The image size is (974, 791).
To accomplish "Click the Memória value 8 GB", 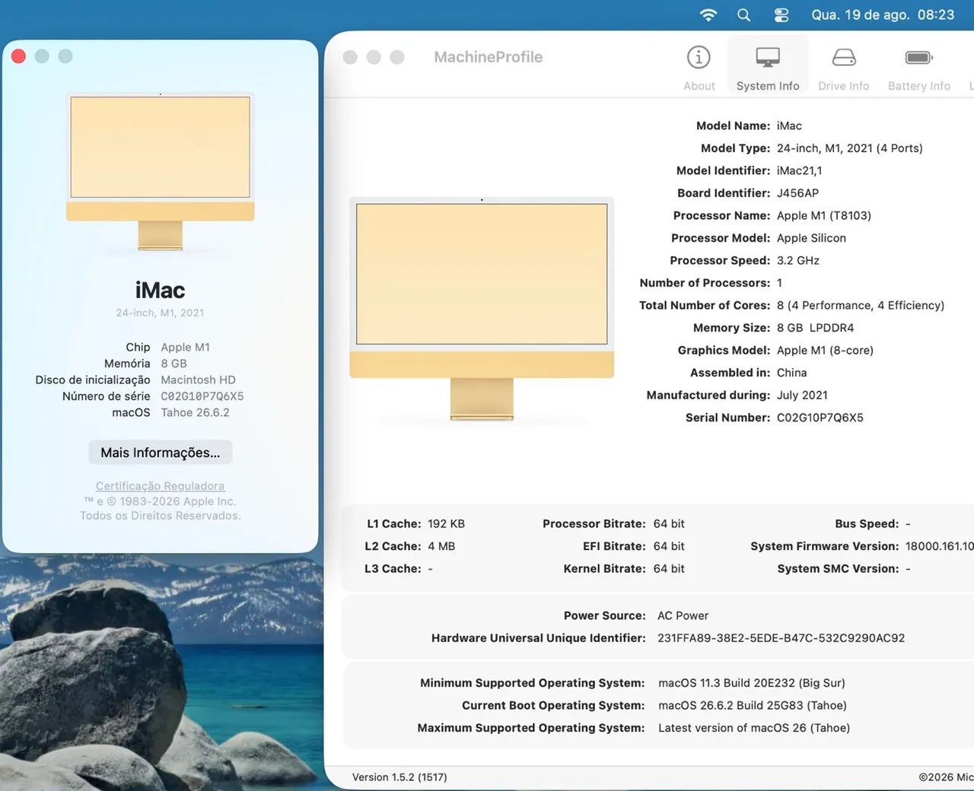I will point(173,364).
